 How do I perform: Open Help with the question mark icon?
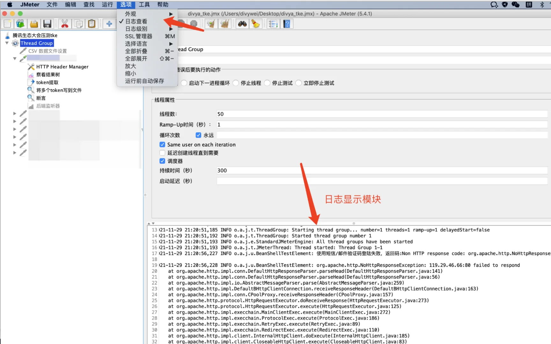tap(286, 24)
